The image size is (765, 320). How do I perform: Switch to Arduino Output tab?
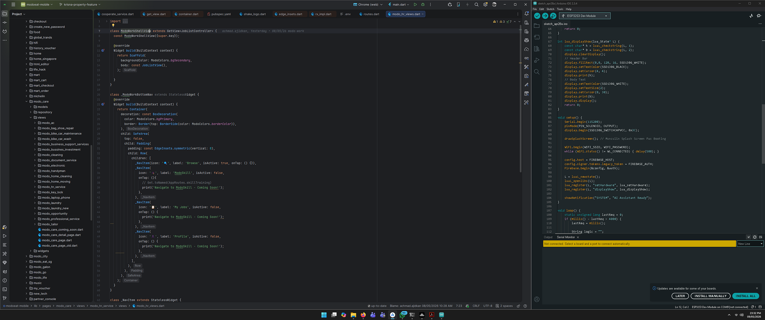[x=548, y=237]
